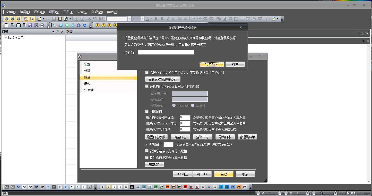Open the font name dropdown
Screen dimensions: 372x196
click(129, 19)
